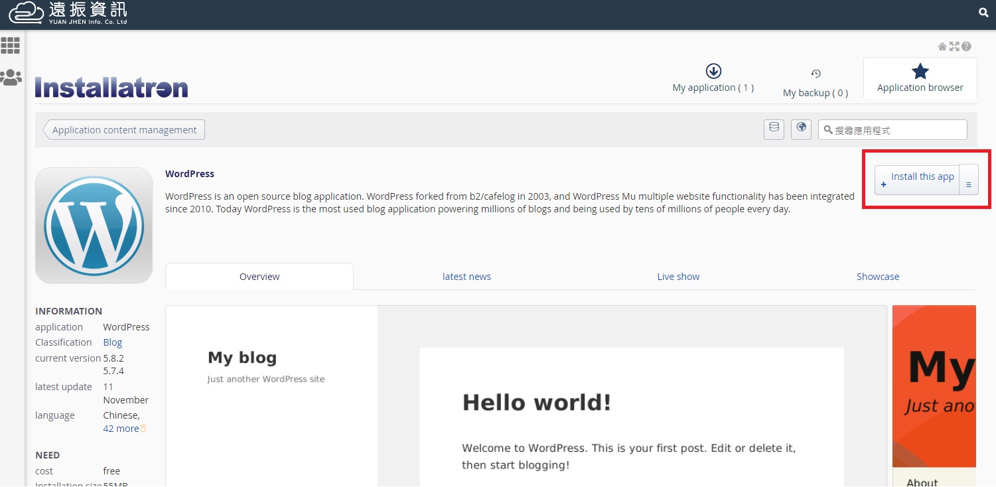Click the Installatron logo
The width and height of the screenshot is (996, 487).
[x=111, y=88]
